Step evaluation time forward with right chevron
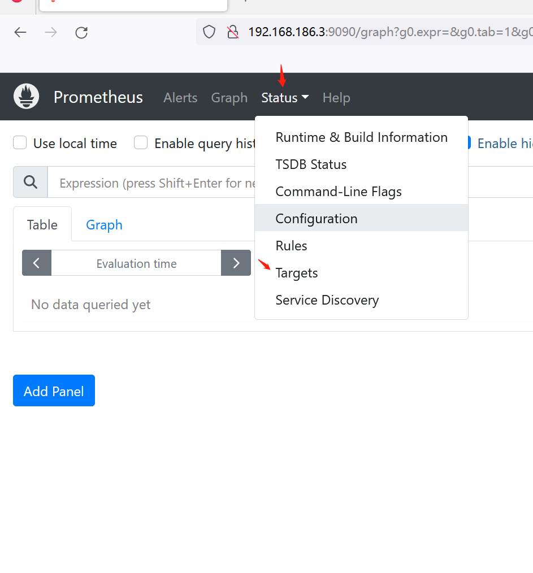This screenshot has height=573, width=533. coord(236,263)
